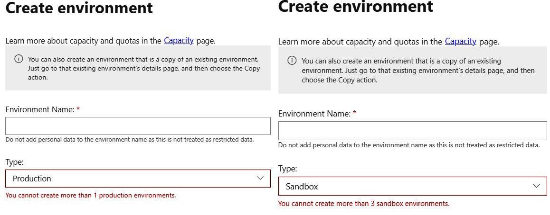Viewport: 550px width, 215px height.
Task: Focus the Environment Name field above the Sandbox dropdown
Action: pyautogui.click(x=412, y=131)
